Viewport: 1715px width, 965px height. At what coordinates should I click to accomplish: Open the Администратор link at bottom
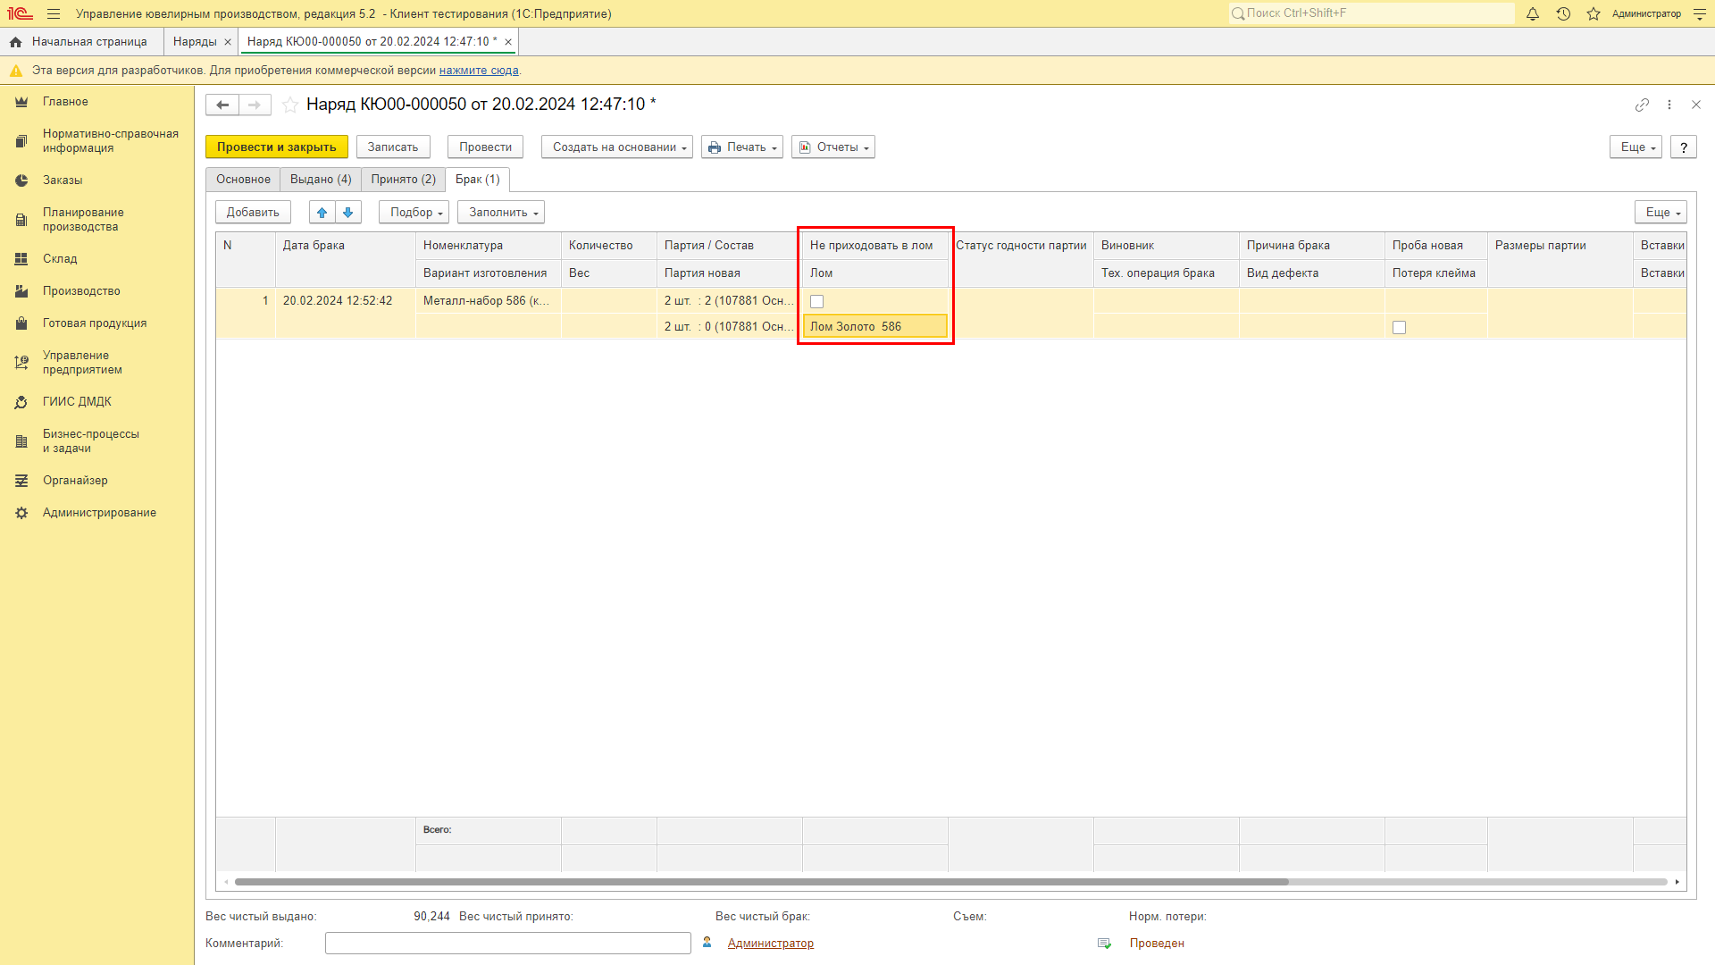(x=770, y=944)
